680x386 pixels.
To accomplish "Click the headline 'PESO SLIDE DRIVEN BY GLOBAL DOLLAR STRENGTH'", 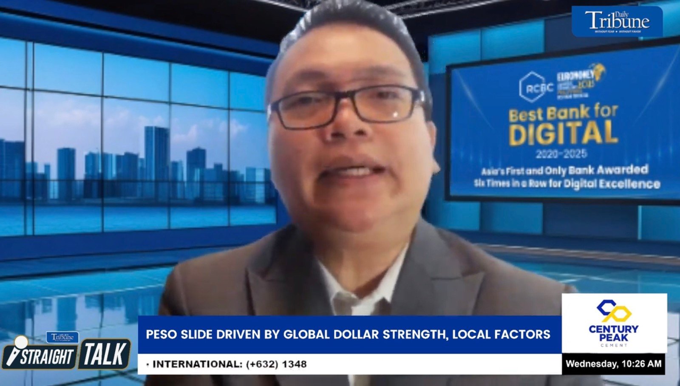I will click(x=297, y=334).
